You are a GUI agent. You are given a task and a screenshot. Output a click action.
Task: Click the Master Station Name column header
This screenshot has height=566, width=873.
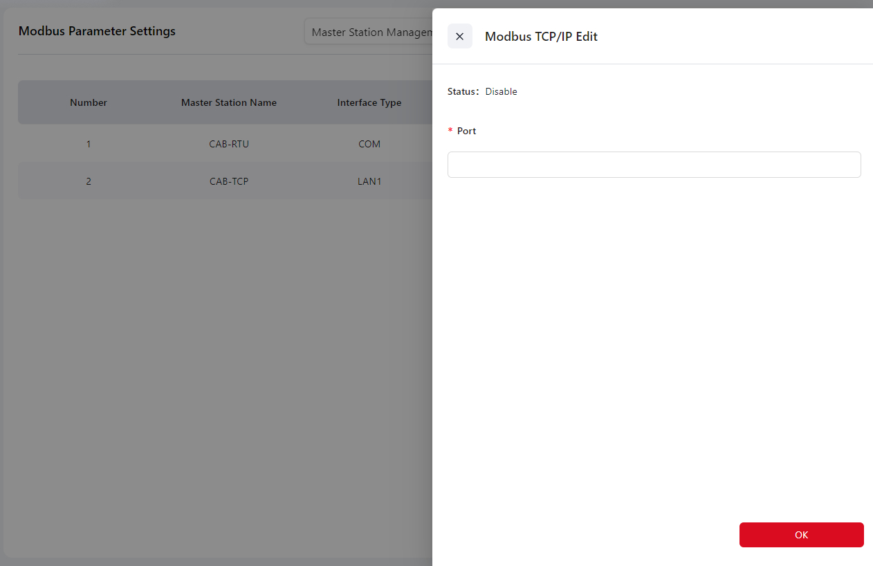point(229,102)
